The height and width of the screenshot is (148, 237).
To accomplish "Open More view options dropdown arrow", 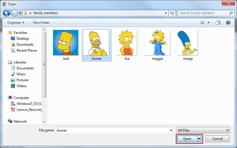I will pos(209,23).
